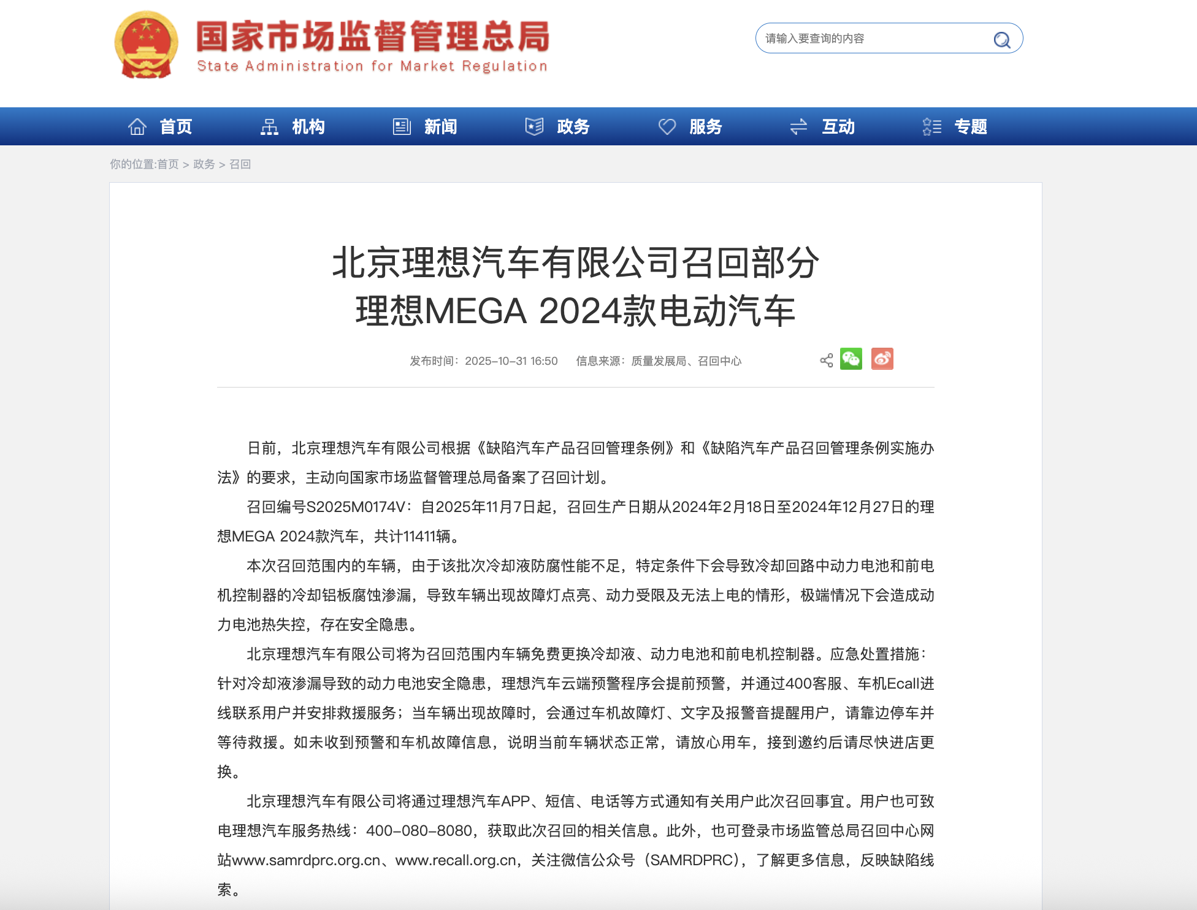Share the article via the WeChat icon

[x=851, y=360]
